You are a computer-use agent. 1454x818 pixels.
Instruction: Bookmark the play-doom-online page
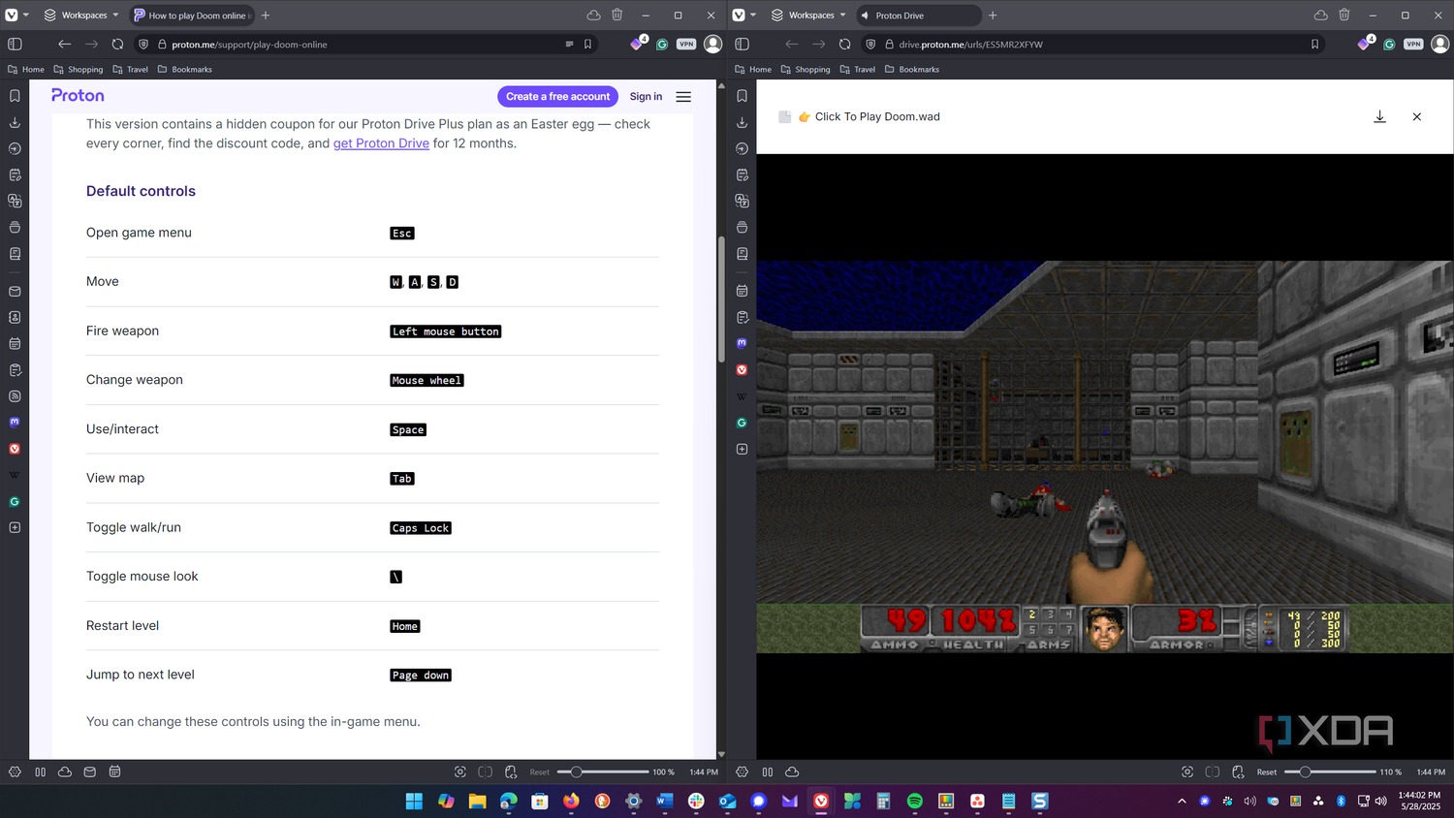coord(587,44)
